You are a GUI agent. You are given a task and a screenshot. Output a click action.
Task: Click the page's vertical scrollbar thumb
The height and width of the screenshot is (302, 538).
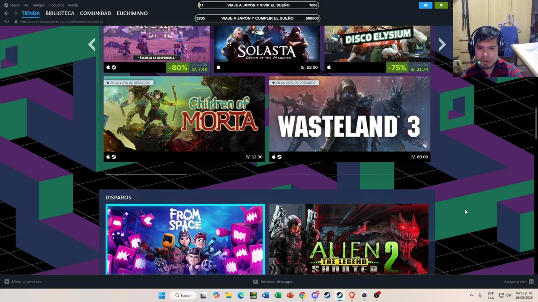[x=535, y=124]
